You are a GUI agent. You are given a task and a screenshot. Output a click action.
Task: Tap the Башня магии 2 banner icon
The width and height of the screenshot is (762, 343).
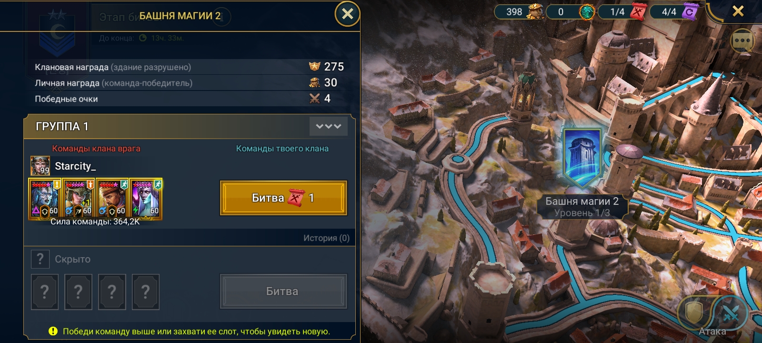click(582, 158)
